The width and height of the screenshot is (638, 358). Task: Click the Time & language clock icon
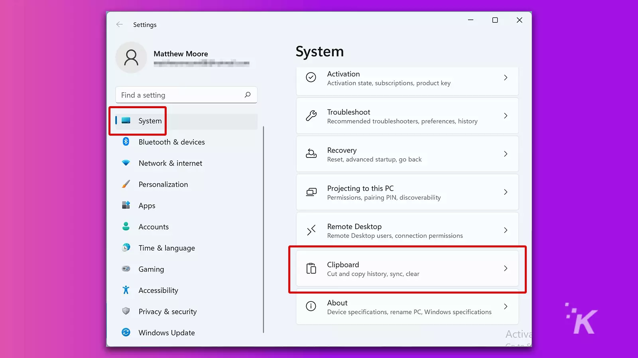tap(126, 248)
